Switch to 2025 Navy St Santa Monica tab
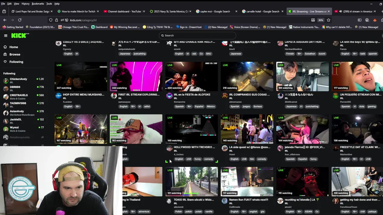 170,11
